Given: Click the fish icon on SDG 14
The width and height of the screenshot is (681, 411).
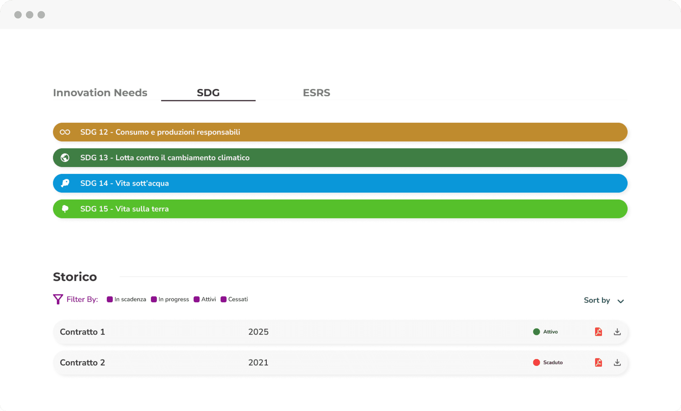Looking at the screenshot, I should [65, 183].
